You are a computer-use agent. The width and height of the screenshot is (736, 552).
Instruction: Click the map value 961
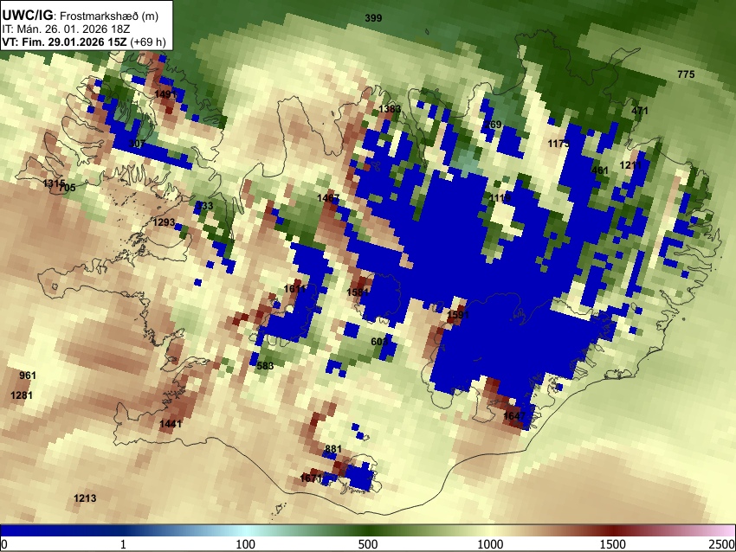28,375
